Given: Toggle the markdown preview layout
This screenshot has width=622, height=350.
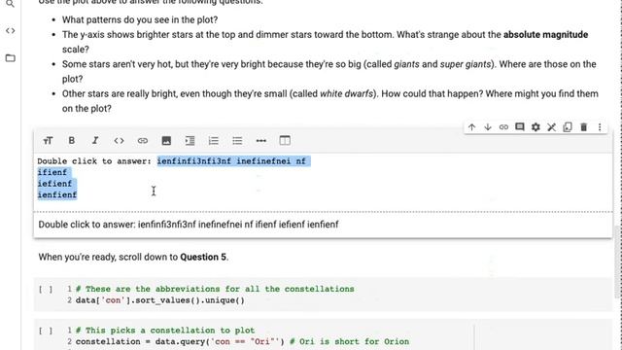Looking at the screenshot, I should click(x=285, y=140).
